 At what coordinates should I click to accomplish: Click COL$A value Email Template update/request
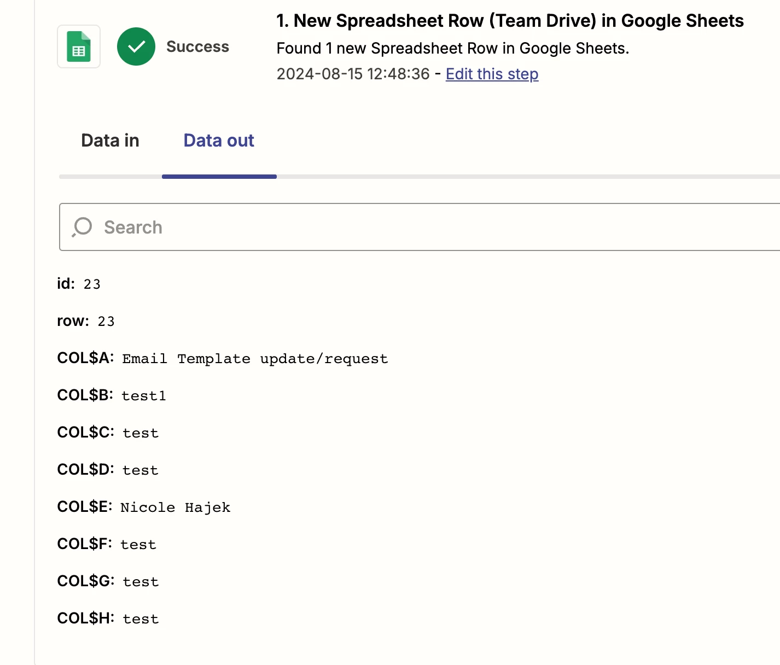click(x=255, y=359)
